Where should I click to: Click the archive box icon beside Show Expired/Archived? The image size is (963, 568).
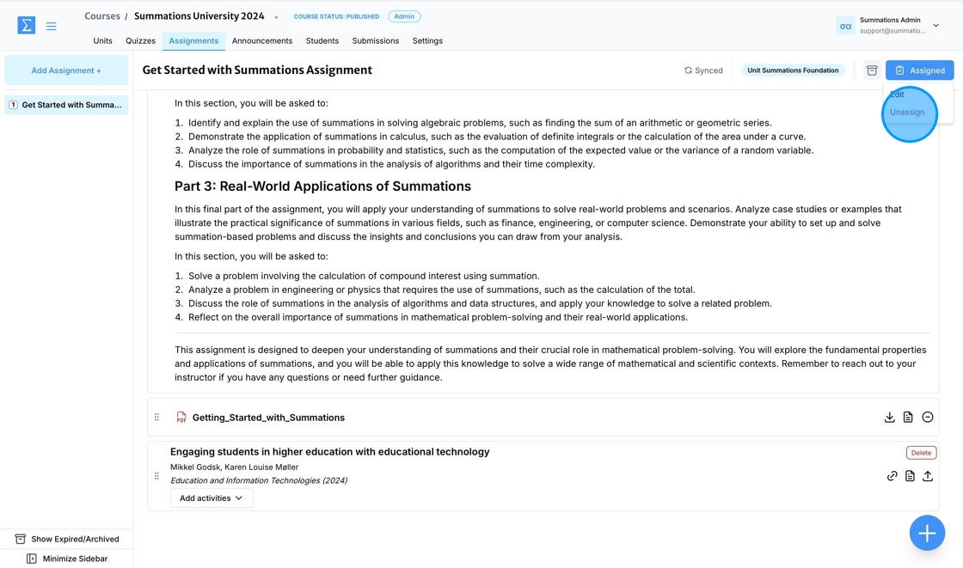pyautogui.click(x=21, y=539)
